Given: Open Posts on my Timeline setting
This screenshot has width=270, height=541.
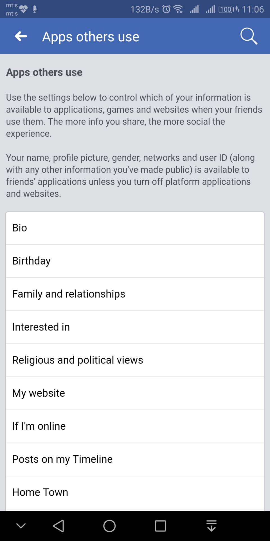Looking at the screenshot, I should pos(135,459).
